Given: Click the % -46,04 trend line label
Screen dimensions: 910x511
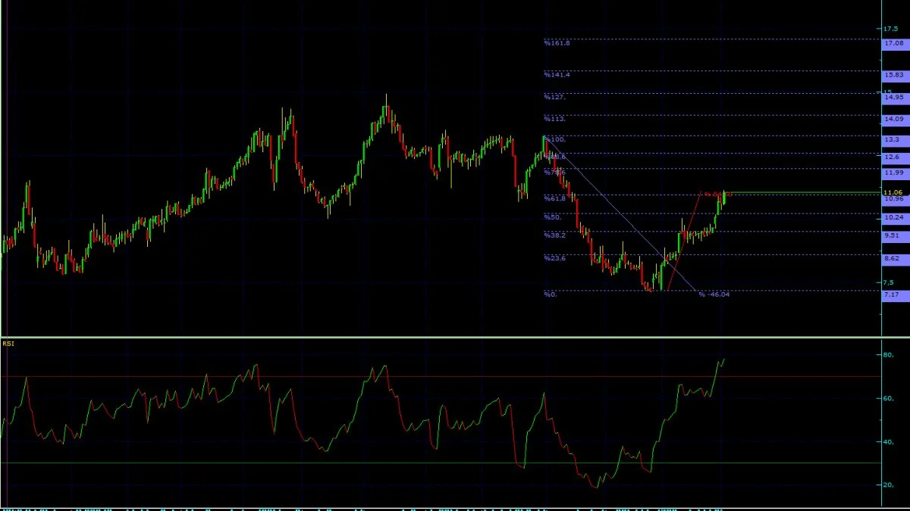Looking at the screenshot, I should (x=714, y=294).
